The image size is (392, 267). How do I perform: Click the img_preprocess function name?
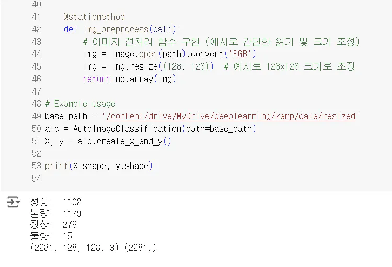(x=116, y=29)
